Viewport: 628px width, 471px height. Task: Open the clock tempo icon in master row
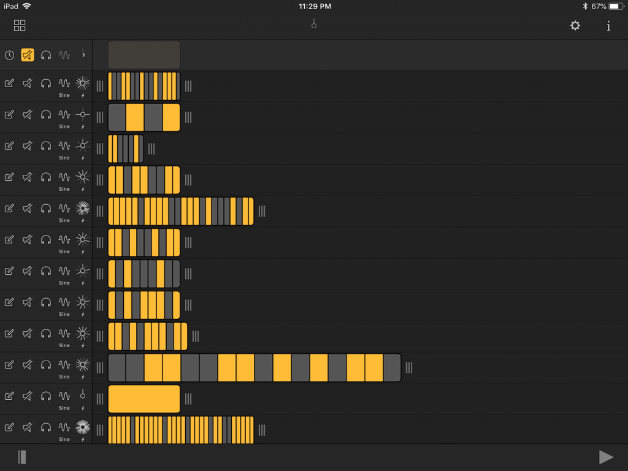[10, 55]
